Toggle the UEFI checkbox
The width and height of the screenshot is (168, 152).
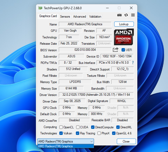(x=123, y=50)
